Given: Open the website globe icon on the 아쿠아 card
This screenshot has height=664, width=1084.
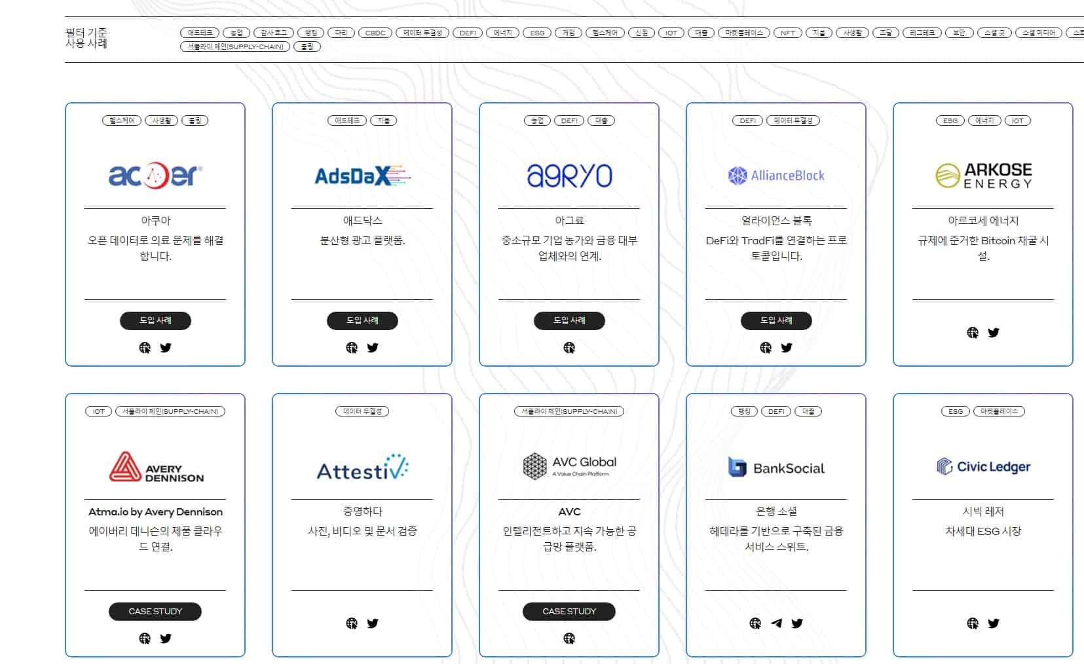Looking at the screenshot, I should click(x=145, y=348).
